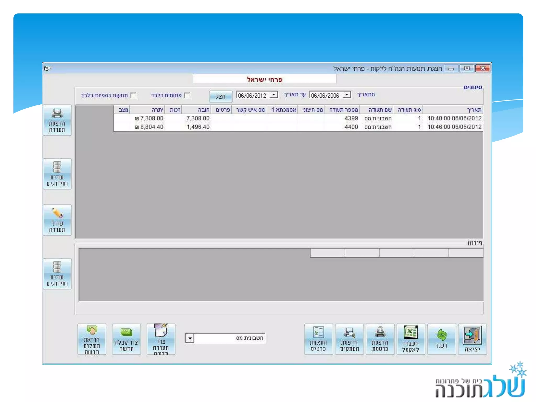The image size is (536, 402).
Task: Open the from-date dropdown 06/06/2006
Action: tap(347, 95)
